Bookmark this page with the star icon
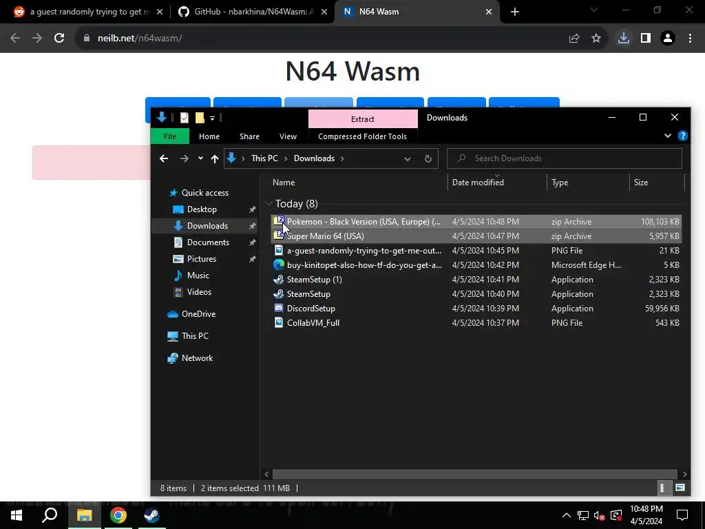Screen dimensions: 705x529 (596, 39)
